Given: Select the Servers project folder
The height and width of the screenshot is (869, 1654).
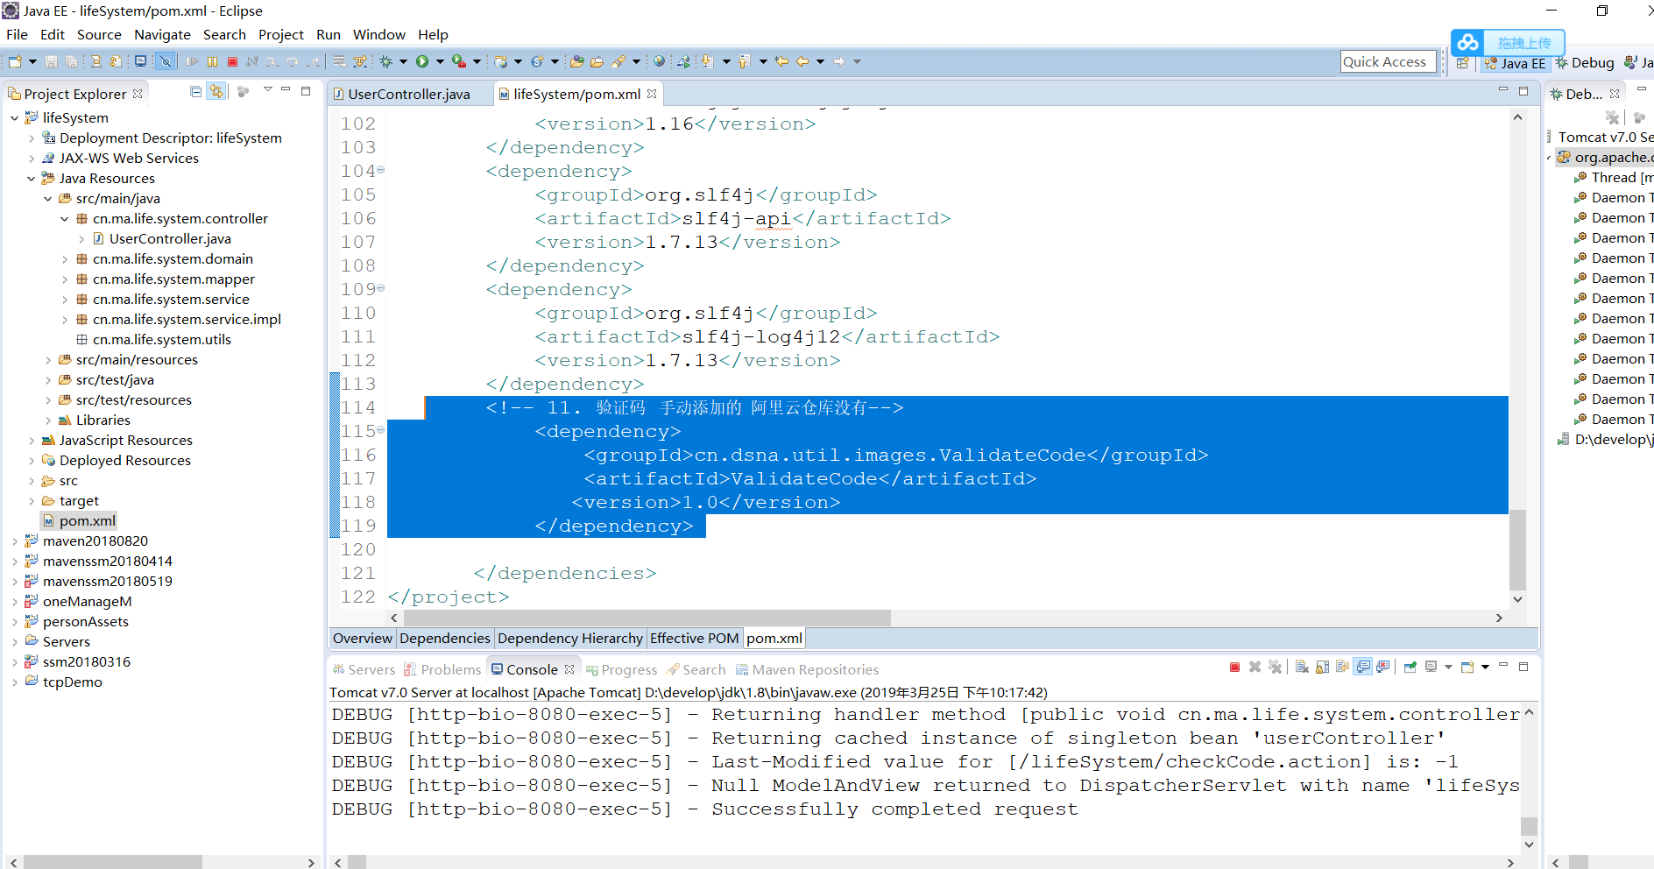Looking at the screenshot, I should pos(66,641).
